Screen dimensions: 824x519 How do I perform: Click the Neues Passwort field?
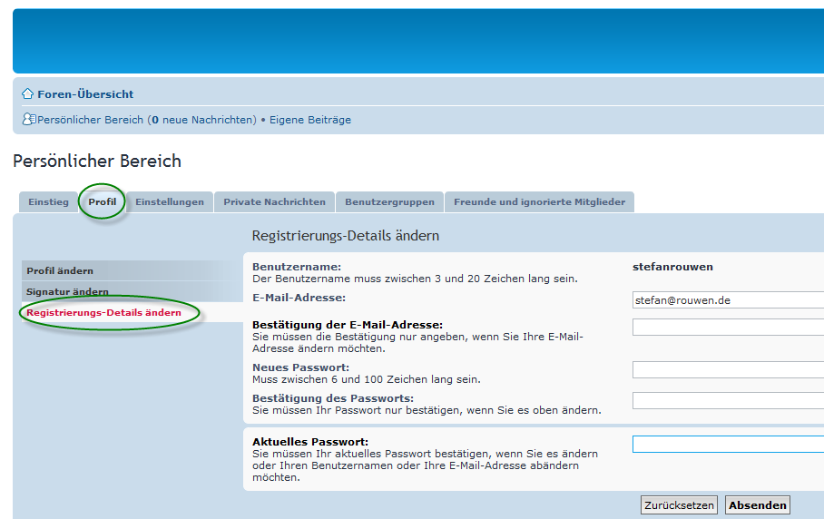(x=728, y=369)
